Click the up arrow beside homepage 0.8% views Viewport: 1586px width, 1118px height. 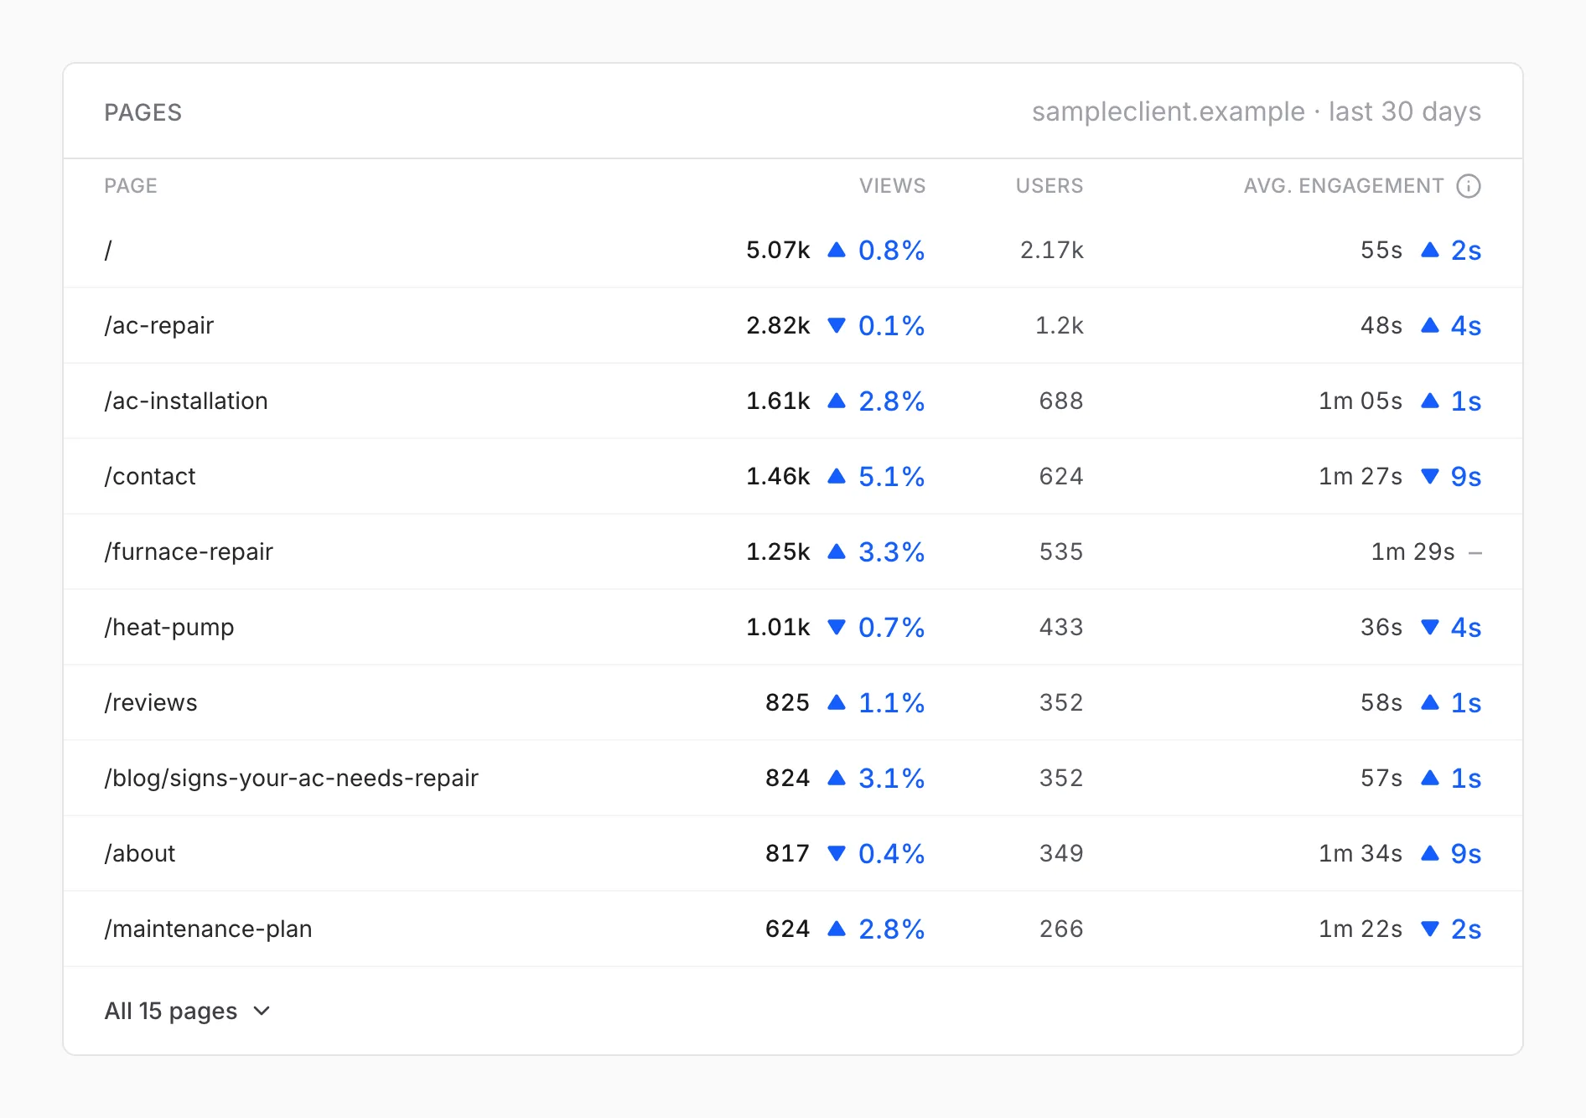pos(836,250)
